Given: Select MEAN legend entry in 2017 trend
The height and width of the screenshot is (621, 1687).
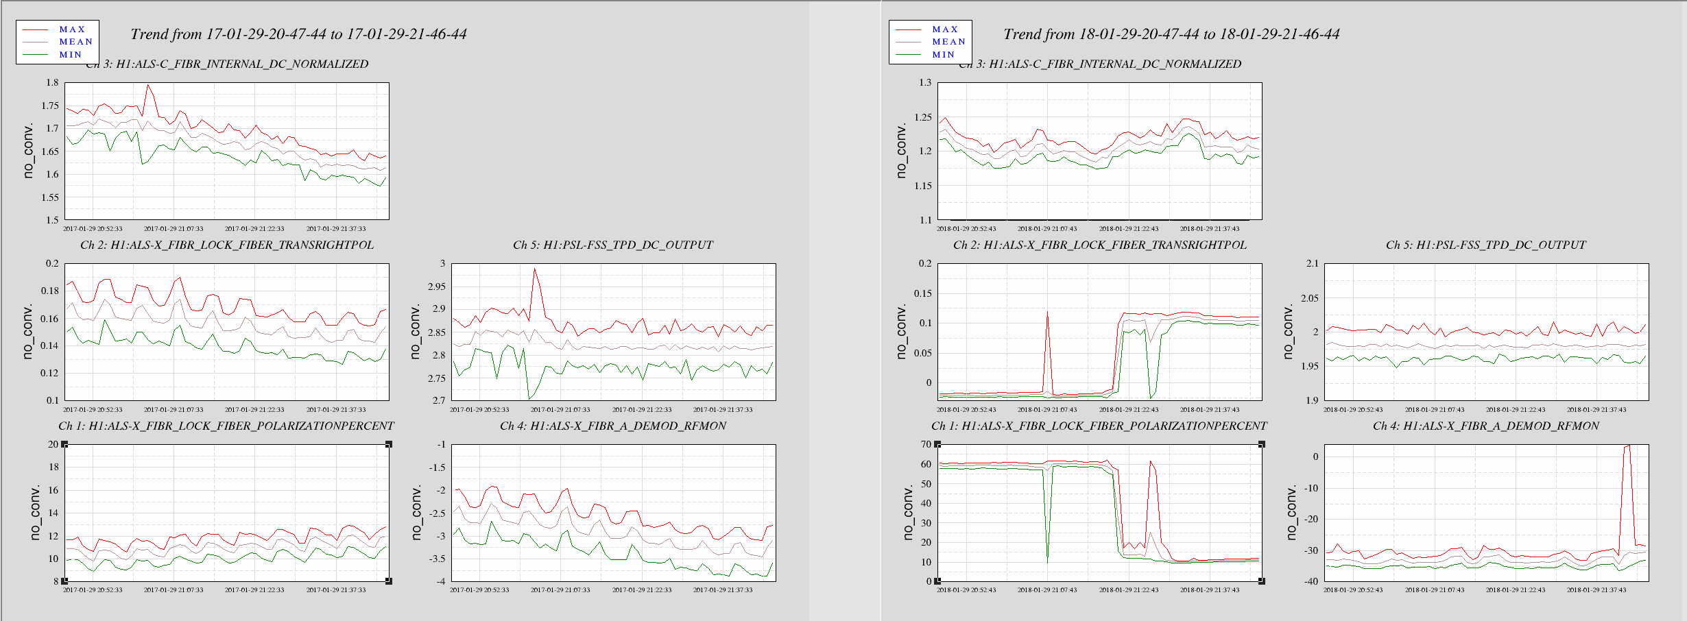Looking at the screenshot, I should (x=75, y=42).
